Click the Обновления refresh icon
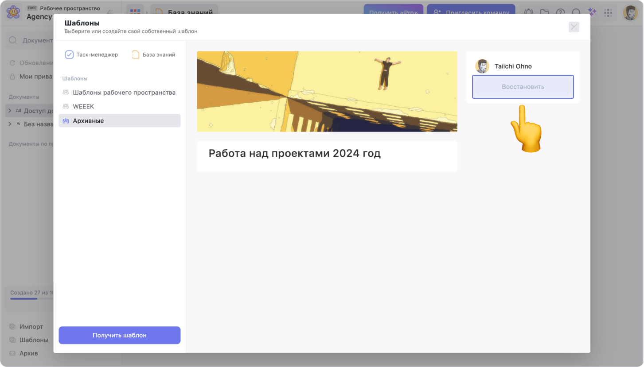This screenshot has width=644, height=367. click(x=12, y=63)
